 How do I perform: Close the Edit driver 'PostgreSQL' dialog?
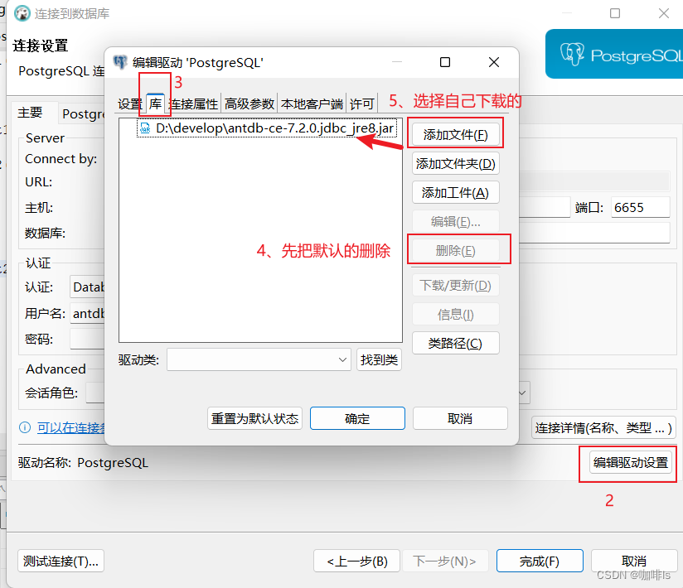493,62
